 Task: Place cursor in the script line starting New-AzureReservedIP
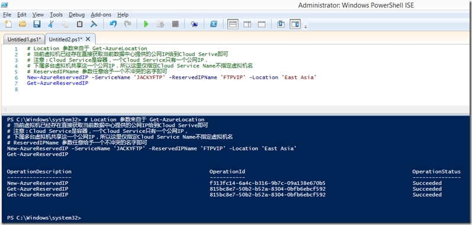pyautogui.click(x=172, y=77)
